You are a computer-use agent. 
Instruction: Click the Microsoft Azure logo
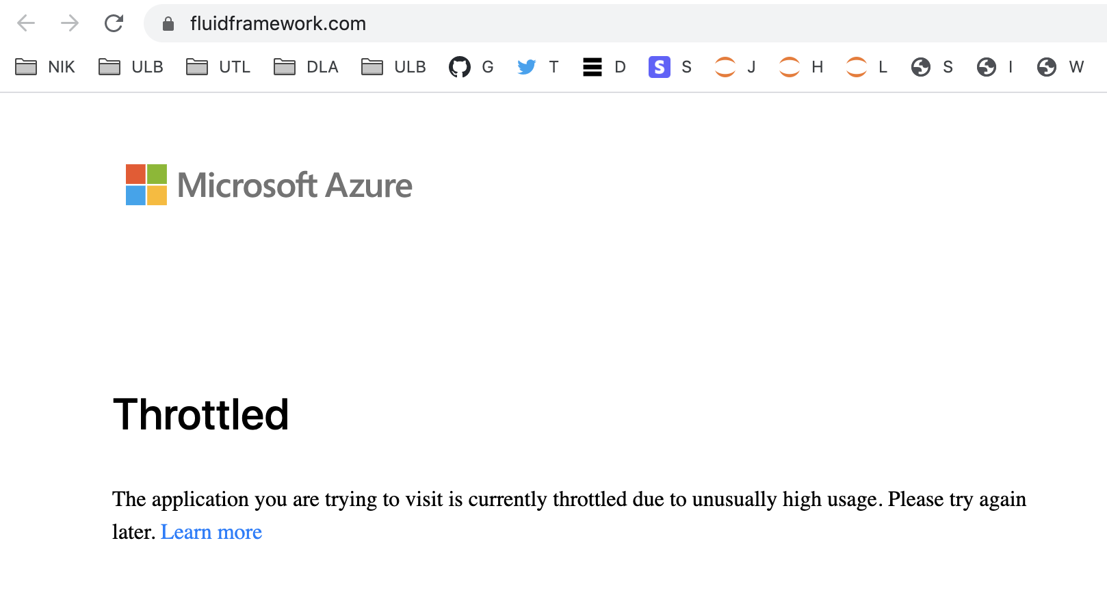click(268, 185)
